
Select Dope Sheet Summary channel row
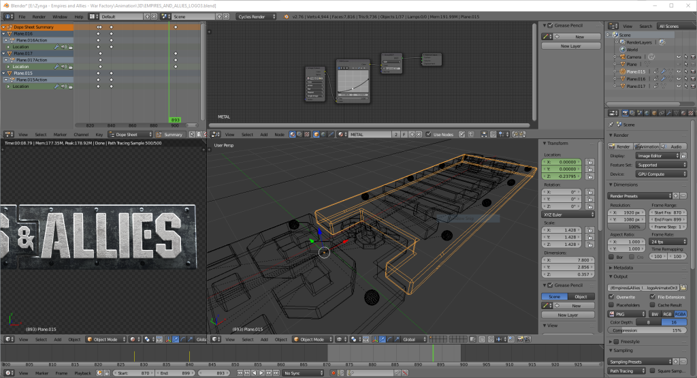(37, 27)
